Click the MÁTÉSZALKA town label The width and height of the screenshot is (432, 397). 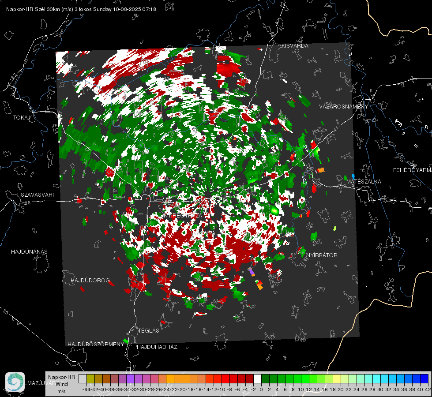click(x=364, y=182)
